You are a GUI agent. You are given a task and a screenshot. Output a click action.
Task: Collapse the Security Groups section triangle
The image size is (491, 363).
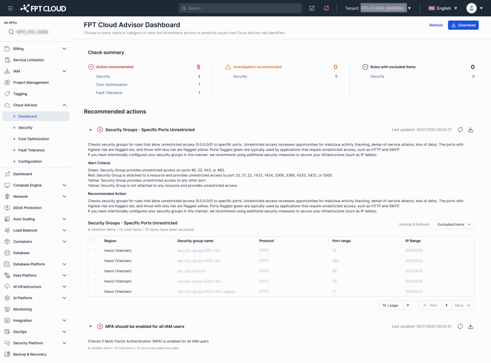tap(91, 130)
